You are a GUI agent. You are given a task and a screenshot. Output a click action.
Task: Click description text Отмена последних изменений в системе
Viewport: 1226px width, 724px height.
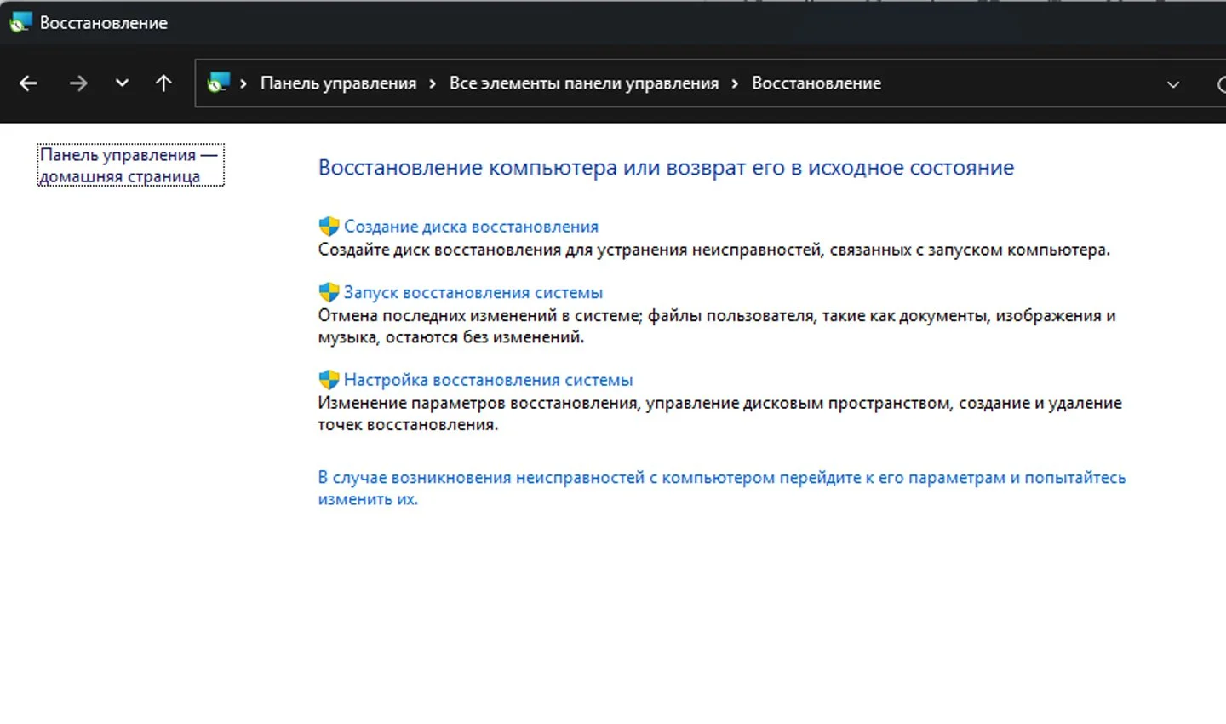click(717, 326)
